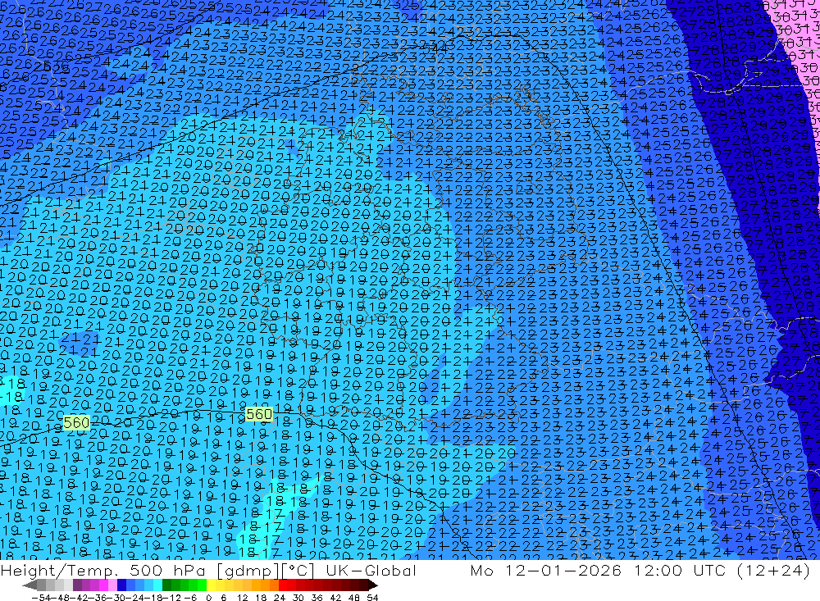Click the 36 legend value
Viewport: 820px width, 601px height.
(317, 598)
